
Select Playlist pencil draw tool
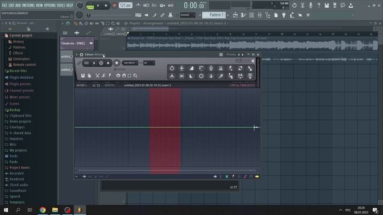[75, 23]
